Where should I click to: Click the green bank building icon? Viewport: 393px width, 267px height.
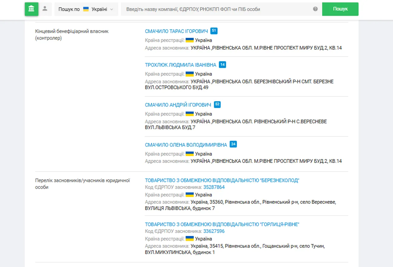click(x=31, y=9)
